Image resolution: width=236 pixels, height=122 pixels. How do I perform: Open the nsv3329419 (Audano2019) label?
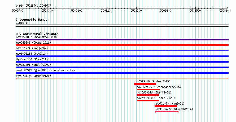[152, 81]
